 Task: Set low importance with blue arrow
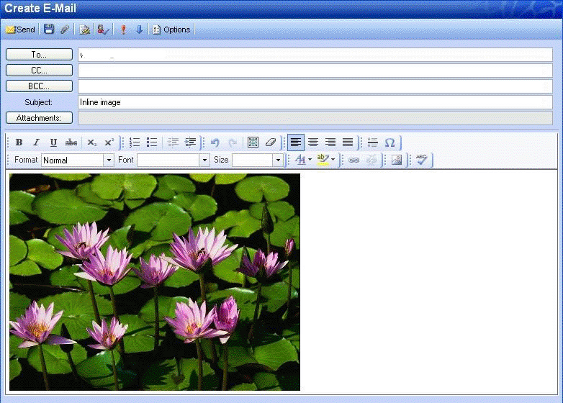(139, 30)
